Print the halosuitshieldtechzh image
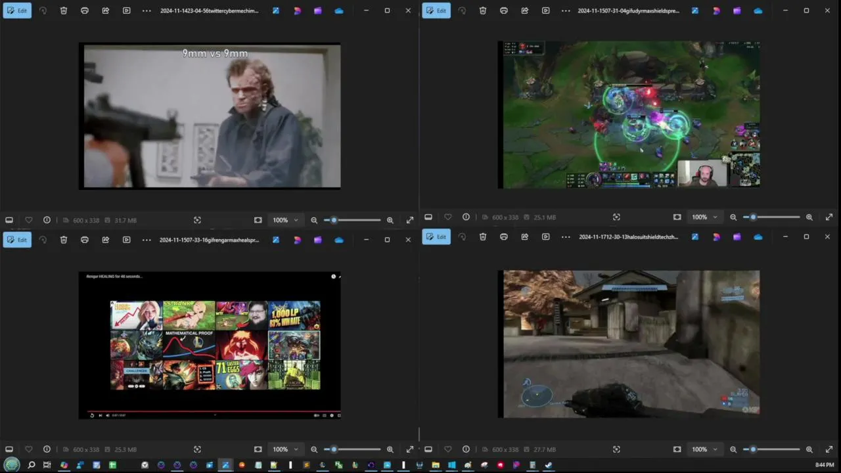 click(504, 236)
